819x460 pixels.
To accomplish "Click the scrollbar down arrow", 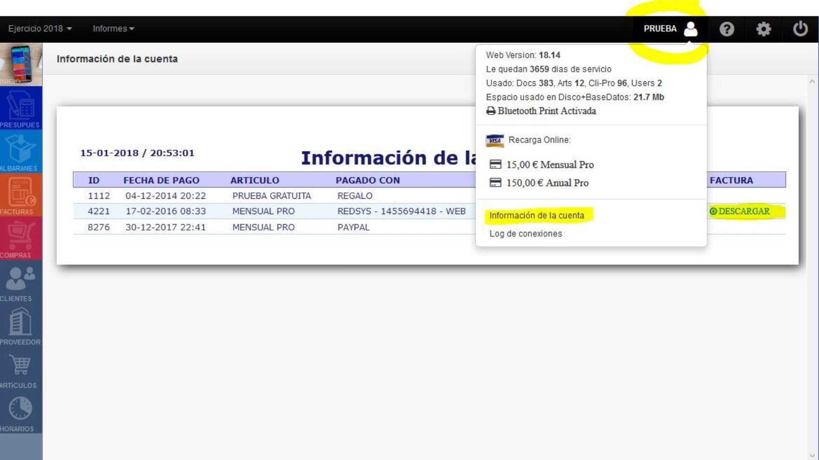I will pos(812,455).
